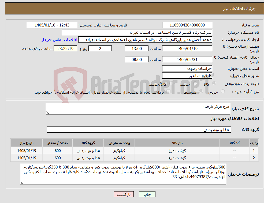Select the جزیی purchase type radio
The height and width of the screenshot is (203, 264).
pyautogui.click(x=222, y=91)
